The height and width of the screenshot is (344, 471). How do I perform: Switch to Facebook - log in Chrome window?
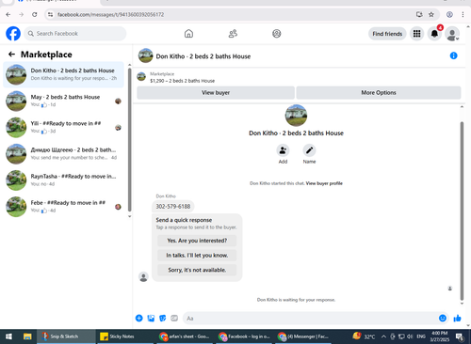click(x=245, y=336)
